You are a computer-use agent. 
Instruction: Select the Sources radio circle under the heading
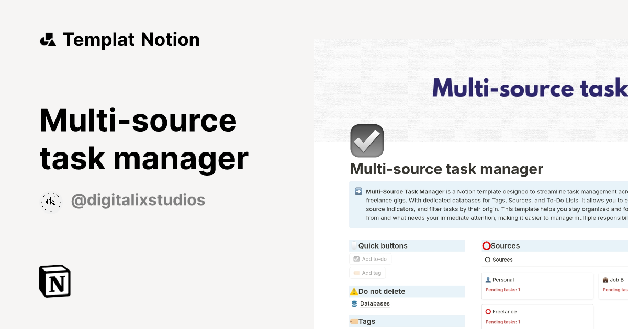tap(488, 260)
